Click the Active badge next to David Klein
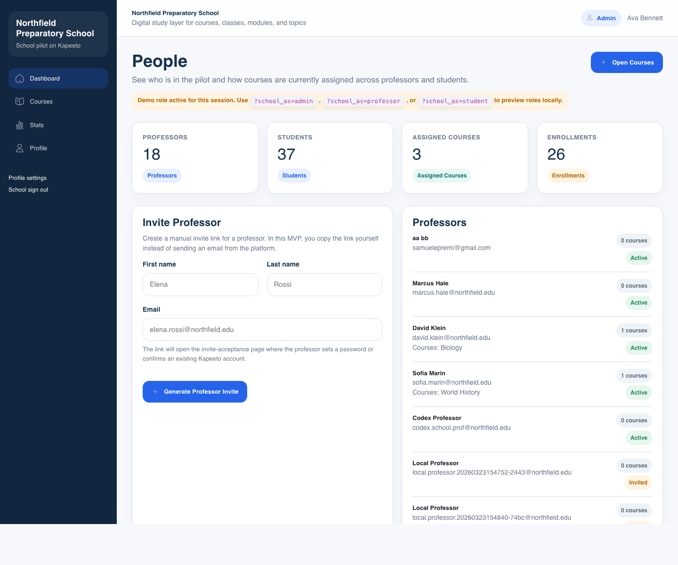This screenshot has width=678, height=565. (638, 348)
